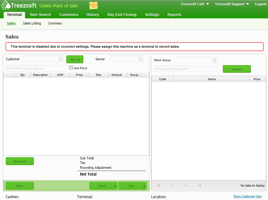268x200 pixels.
Task: Go to first page of stock results
Action: pos(158,185)
